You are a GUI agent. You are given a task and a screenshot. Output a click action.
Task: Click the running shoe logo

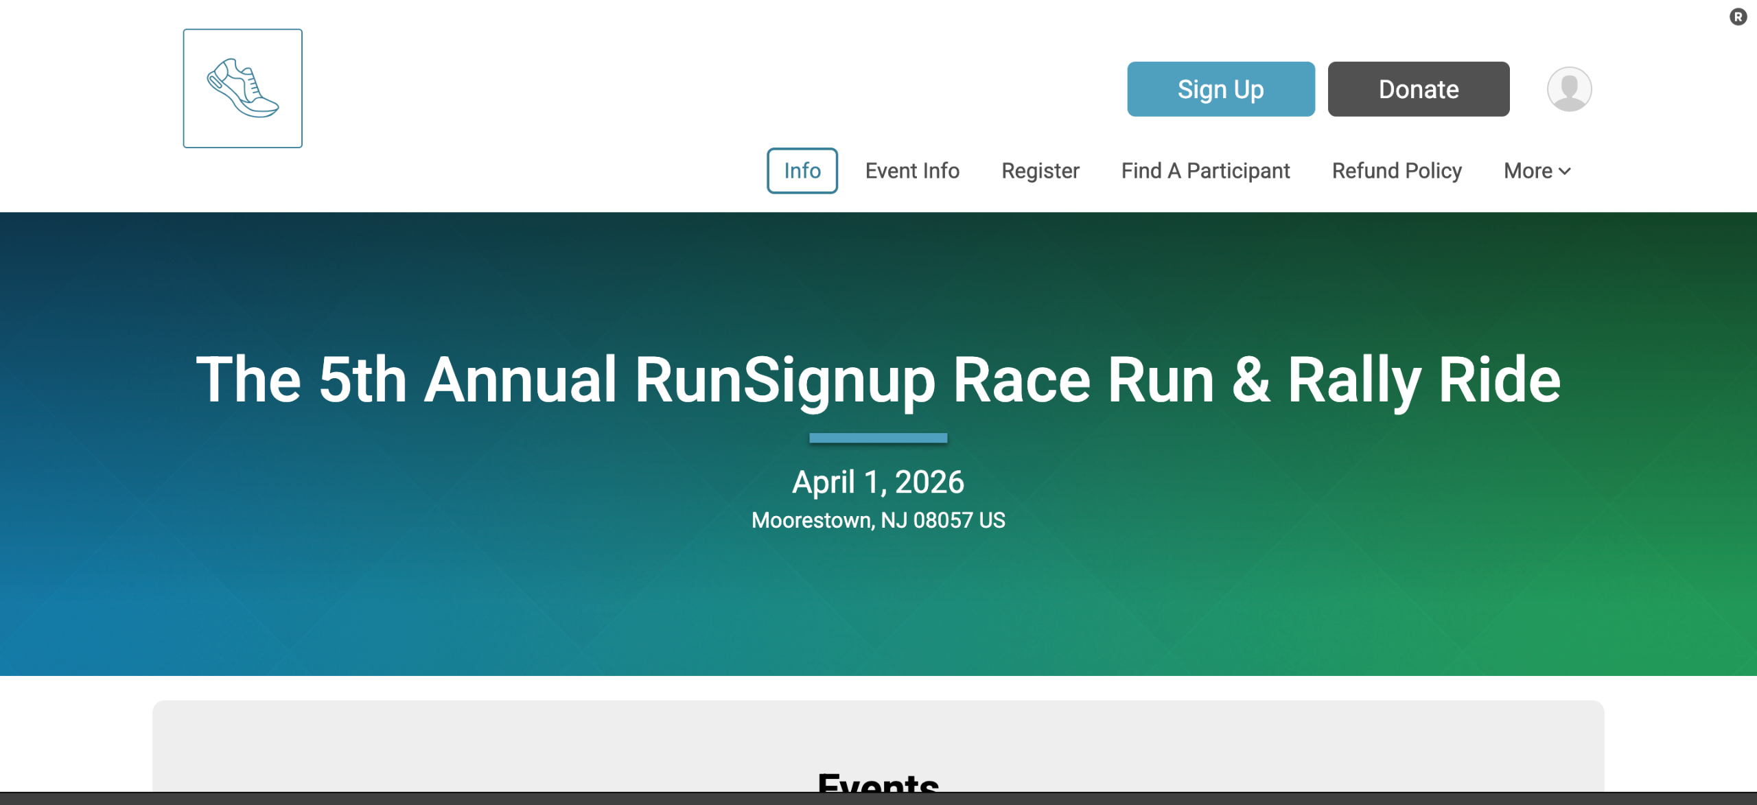coord(242,89)
